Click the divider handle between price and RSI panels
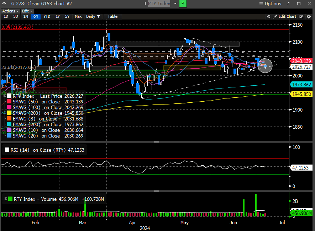315x231 pixels. coord(157,142)
